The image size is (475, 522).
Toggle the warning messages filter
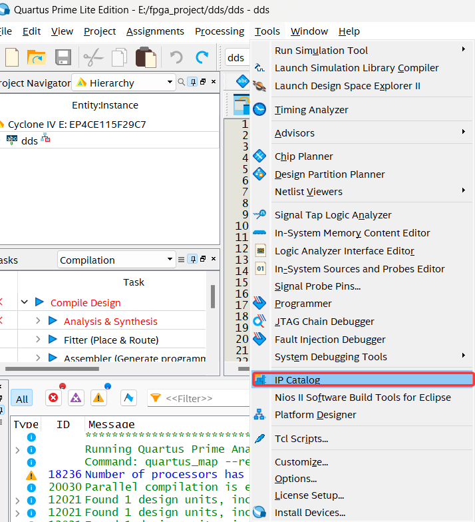[x=98, y=398]
